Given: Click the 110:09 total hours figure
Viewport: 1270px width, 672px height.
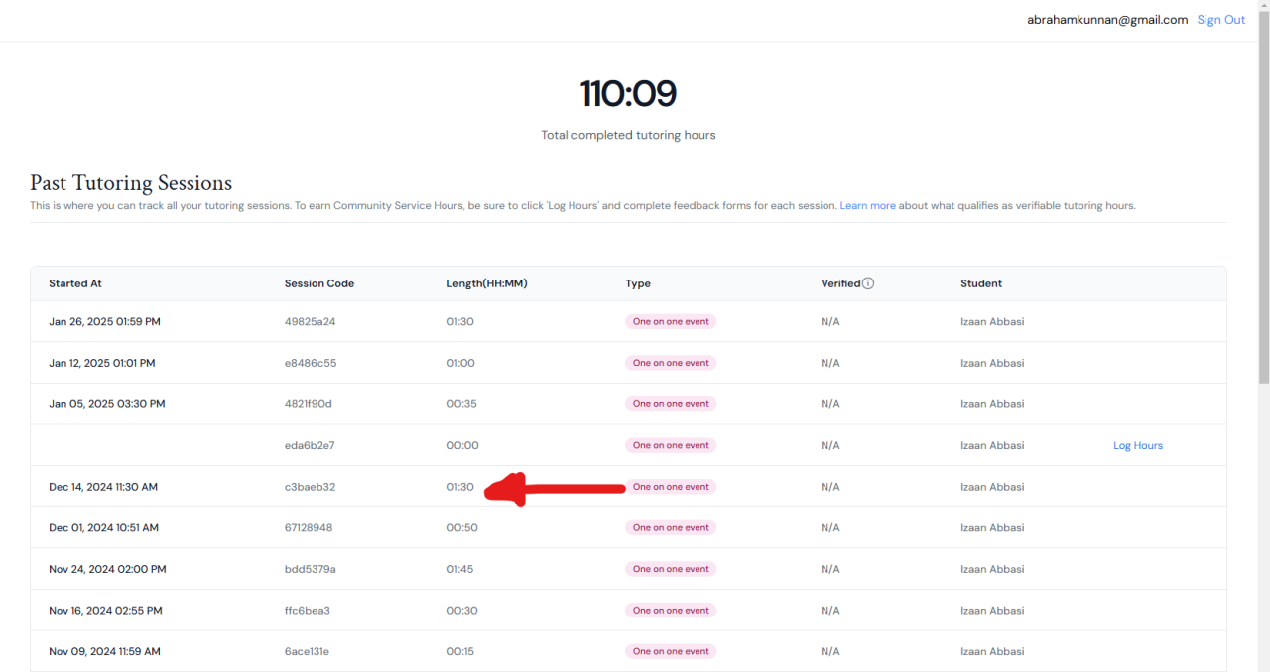Looking at the screenshot, I should (x=627, y=94).
